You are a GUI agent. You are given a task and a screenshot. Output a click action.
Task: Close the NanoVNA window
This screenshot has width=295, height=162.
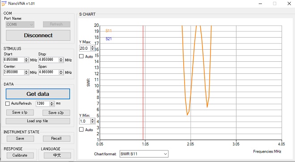pyautogui.click(x=289, y=4)
